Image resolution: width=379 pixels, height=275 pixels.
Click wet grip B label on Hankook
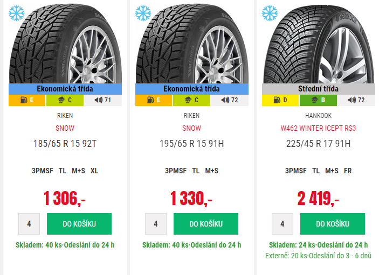coord(318,100)
